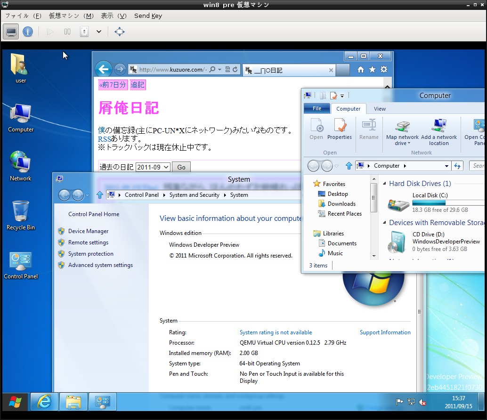The height and width of the screenshot is (420, 487).
Task: Open the «前7日分 link
Action: coord(113,85)
